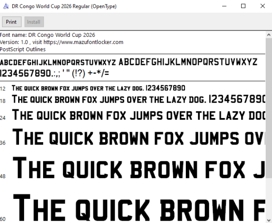This screenshot has width=272, height=223.
Task: Click the numerals and punctuation sample line
Action: pos(54,73)
